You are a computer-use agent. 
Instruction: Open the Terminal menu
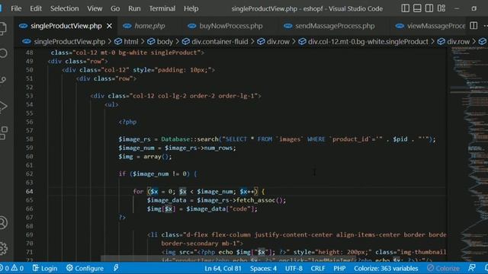pyautogui.click(x=162, y=8)
